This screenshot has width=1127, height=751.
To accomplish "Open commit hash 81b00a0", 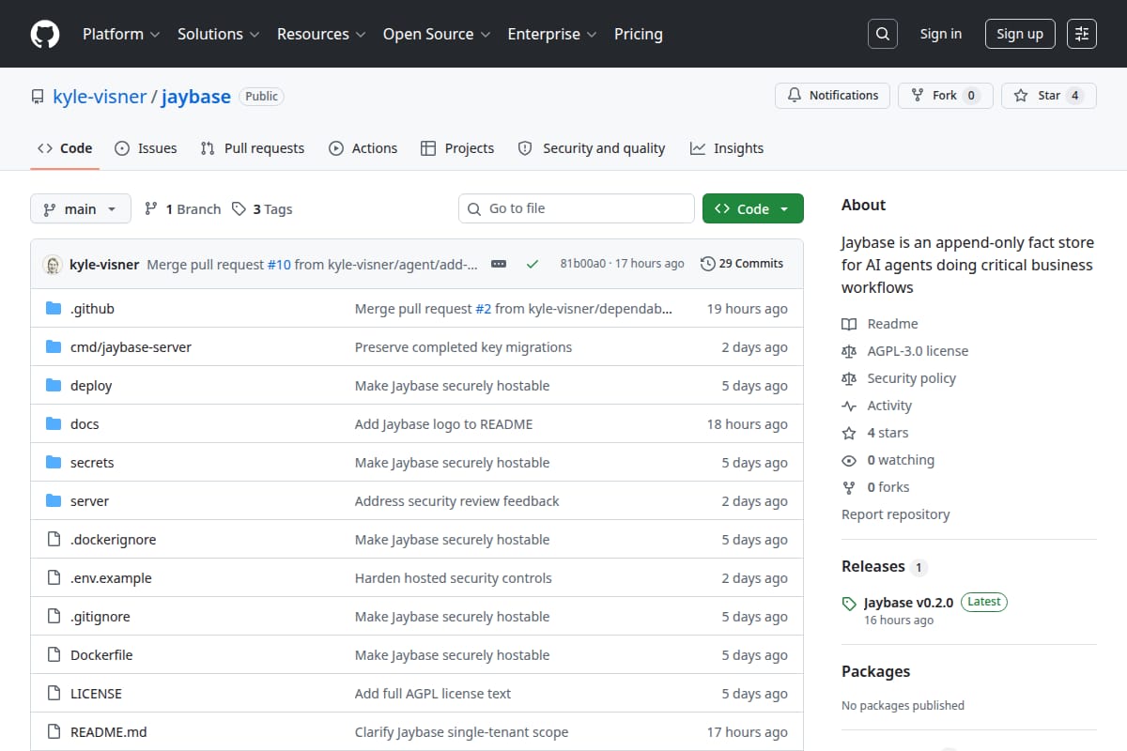I will 583,264.
